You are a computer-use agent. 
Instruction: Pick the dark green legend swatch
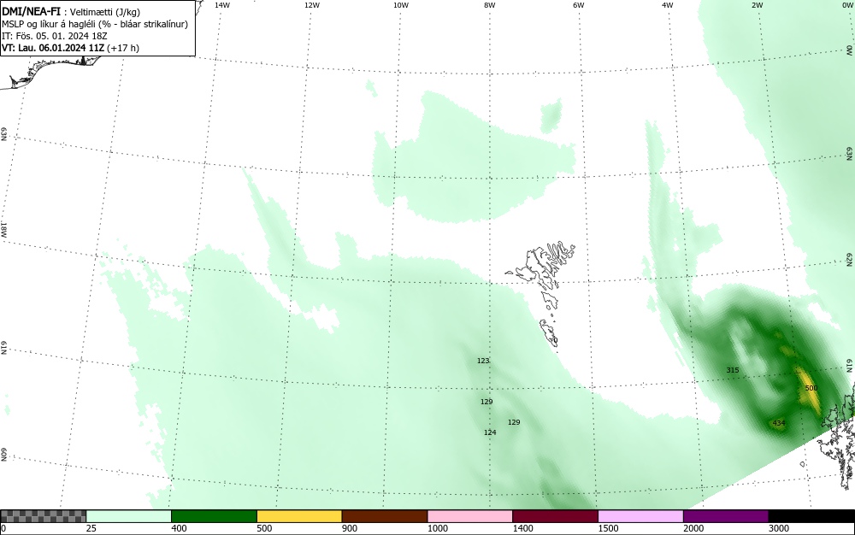pos(214,516)
